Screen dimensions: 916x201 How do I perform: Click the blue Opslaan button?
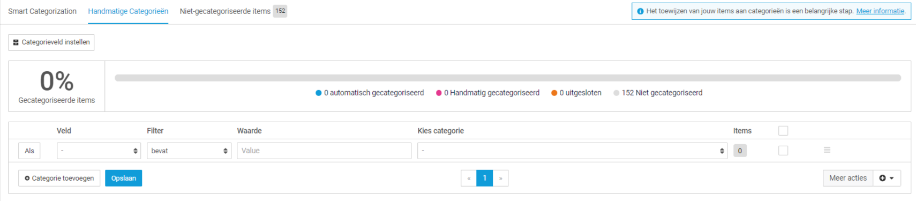click(x=123, y=178)
